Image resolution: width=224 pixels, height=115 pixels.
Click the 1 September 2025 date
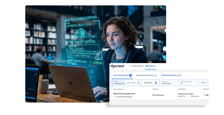tap(185, 94)
